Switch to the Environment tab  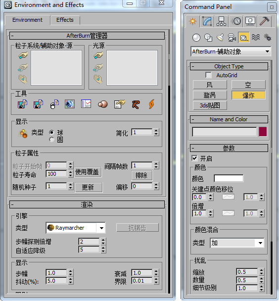click(27, 20)
